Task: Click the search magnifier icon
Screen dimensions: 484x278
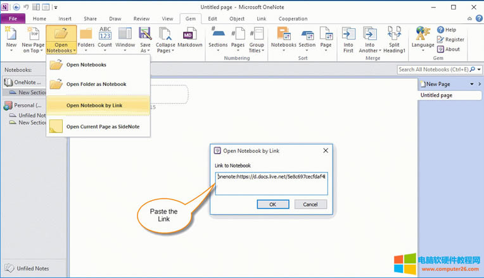Action: pos(472,69)
